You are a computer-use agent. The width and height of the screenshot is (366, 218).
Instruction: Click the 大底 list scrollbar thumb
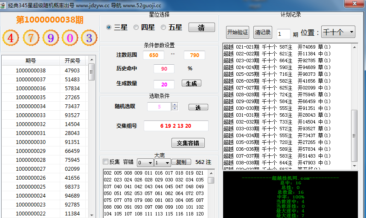[211, 180]
